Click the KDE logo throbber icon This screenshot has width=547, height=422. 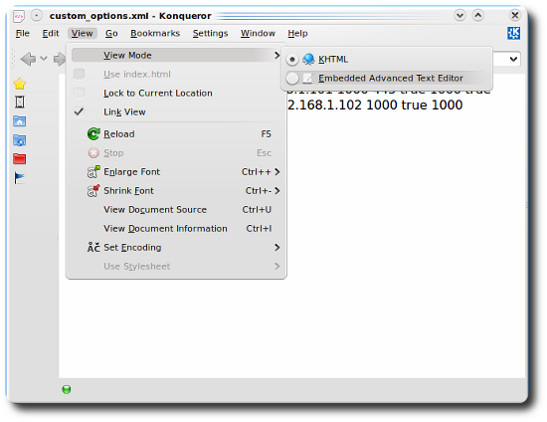click(513, 33)
